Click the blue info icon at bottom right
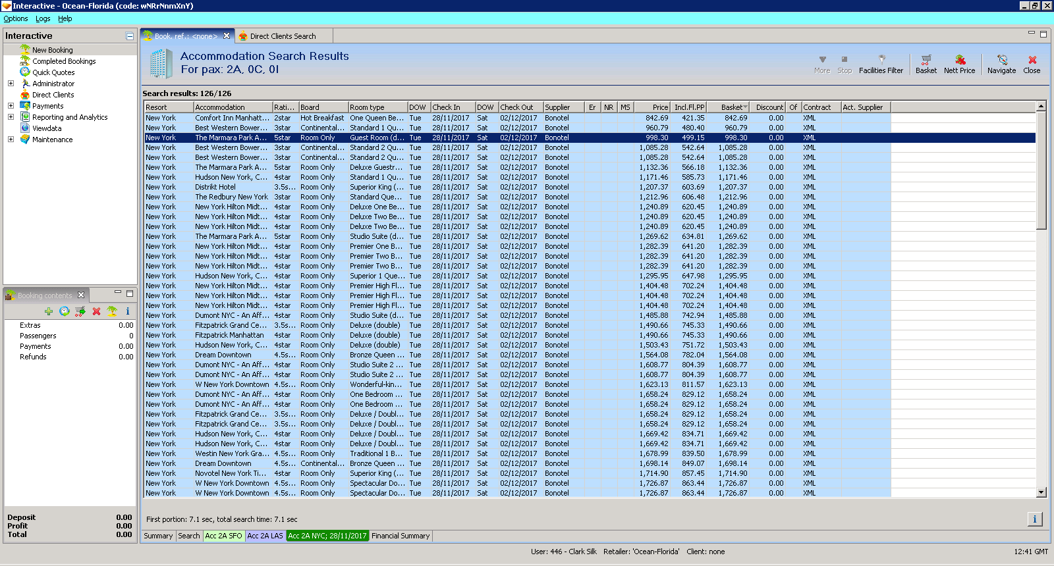Image resolution: width=1054 pixels, height=566 pixels. click(1034, 519)
